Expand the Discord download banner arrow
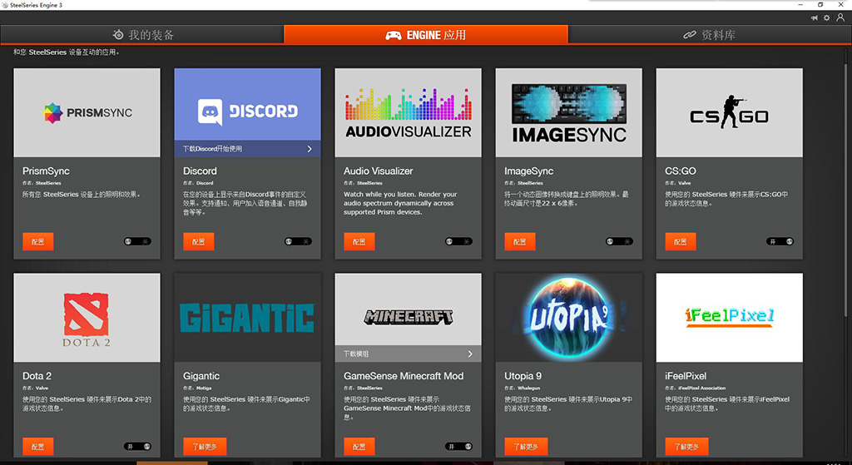The image size is (852, 465). (310, 149)
